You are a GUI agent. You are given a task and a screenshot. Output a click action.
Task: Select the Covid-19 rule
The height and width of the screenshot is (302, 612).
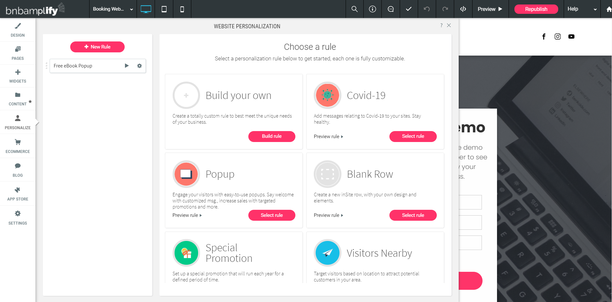pyautogui.click(x=413, y=136)
